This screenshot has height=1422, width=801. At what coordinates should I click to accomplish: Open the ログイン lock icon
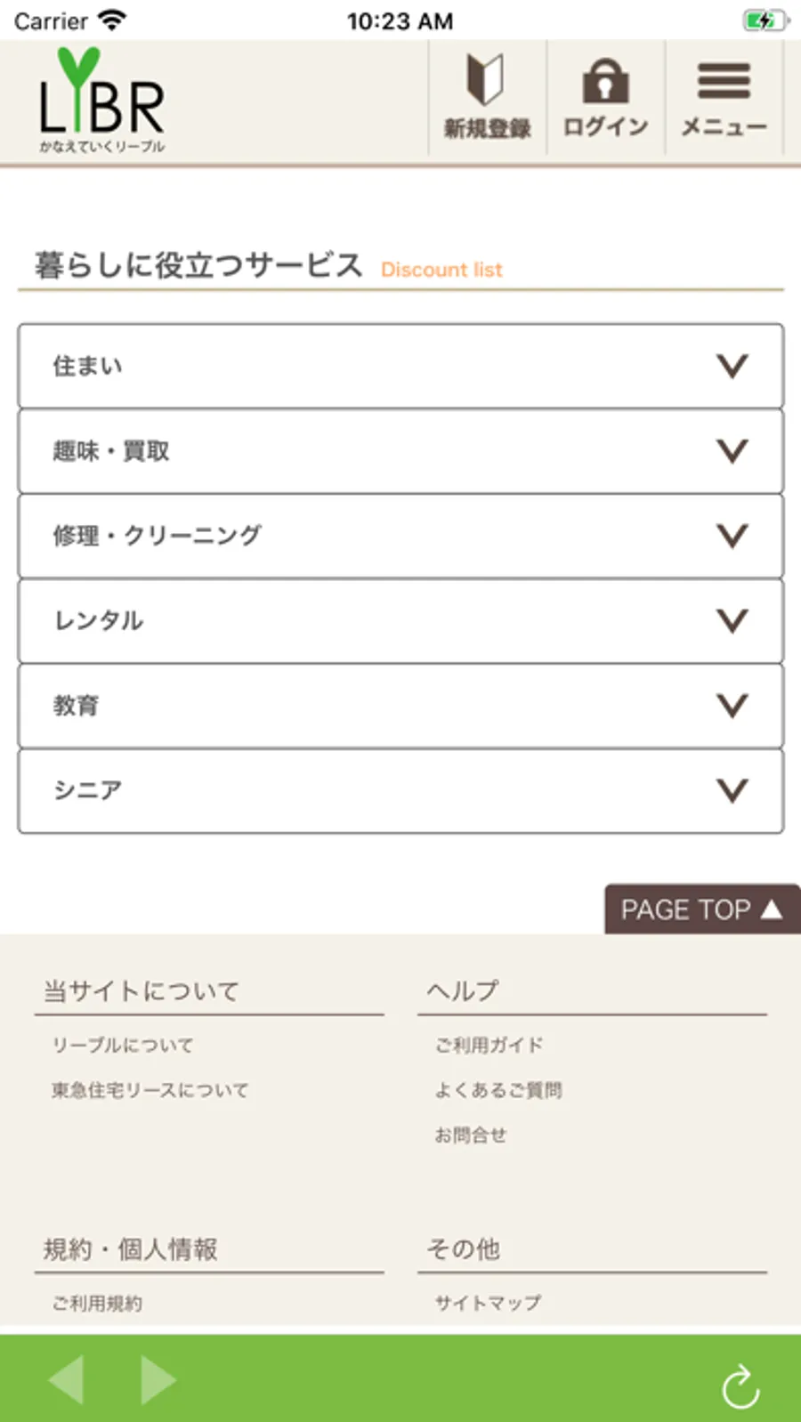tap(605, 81)
